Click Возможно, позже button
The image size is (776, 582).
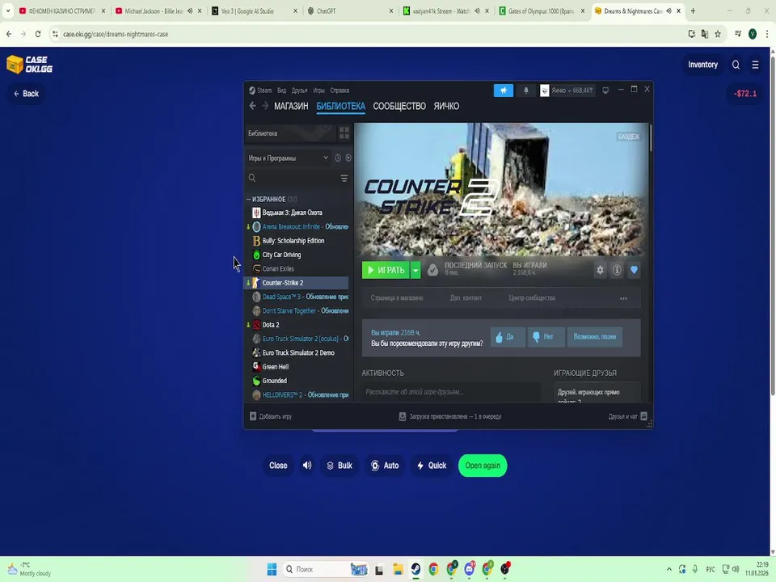coord(594,336)
